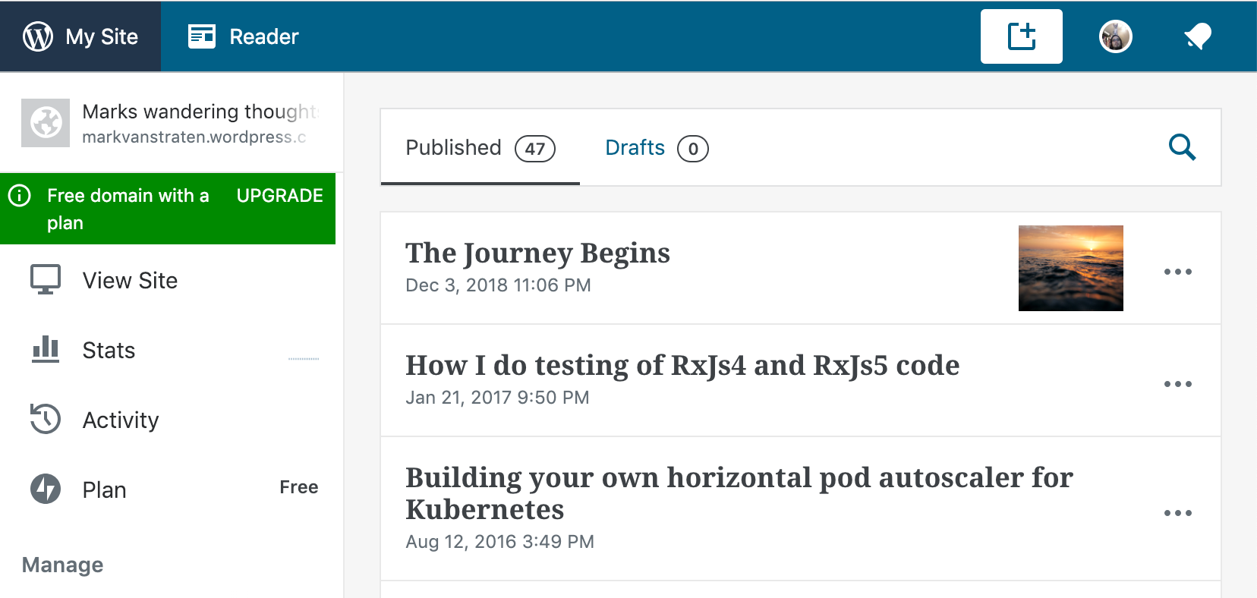This screenshot has height=598, width=1257.
Task: Click the Free domain with a plan text
Action: [x=128, y=209]
